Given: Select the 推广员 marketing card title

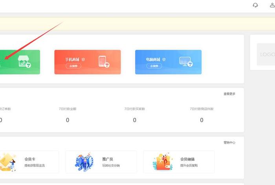Looking at the screenshot, I should pyautogui.click(x=108, y=159).
